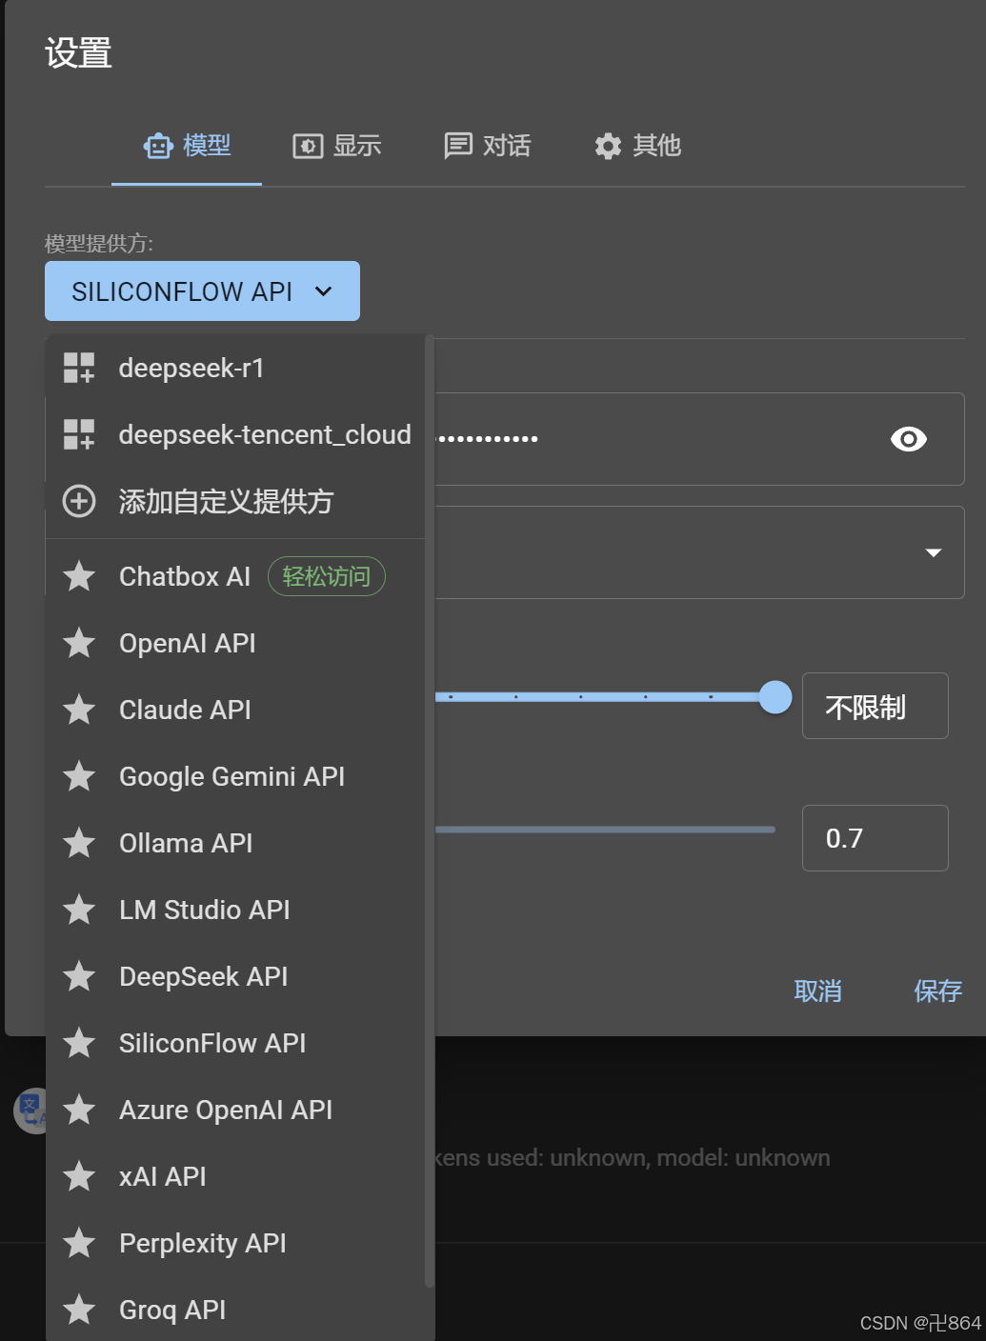Click the 取消 button to cancel

tap(817, 991)
